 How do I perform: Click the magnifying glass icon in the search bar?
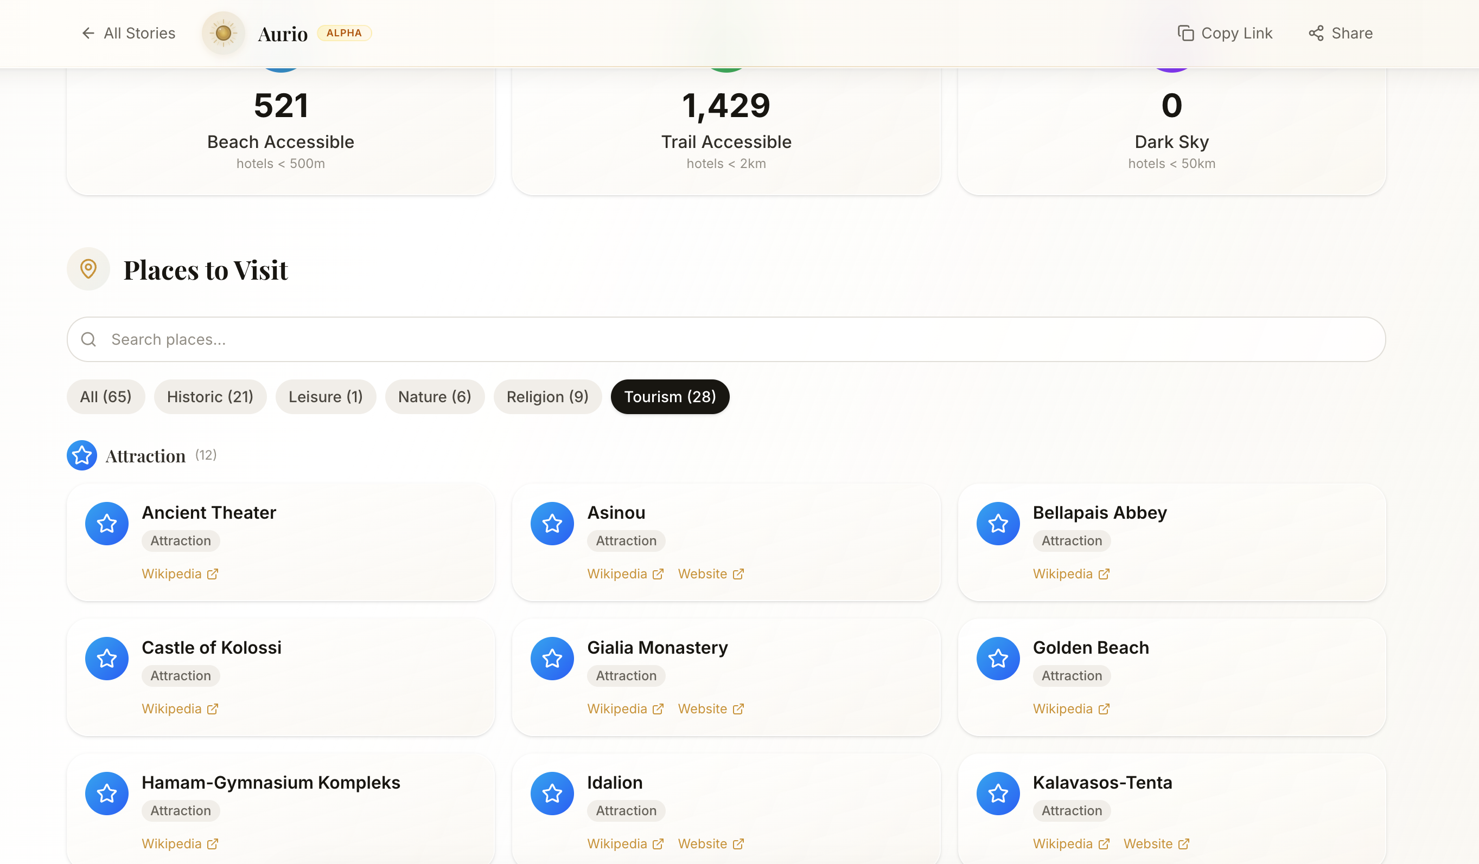click(x=88, y=339)
